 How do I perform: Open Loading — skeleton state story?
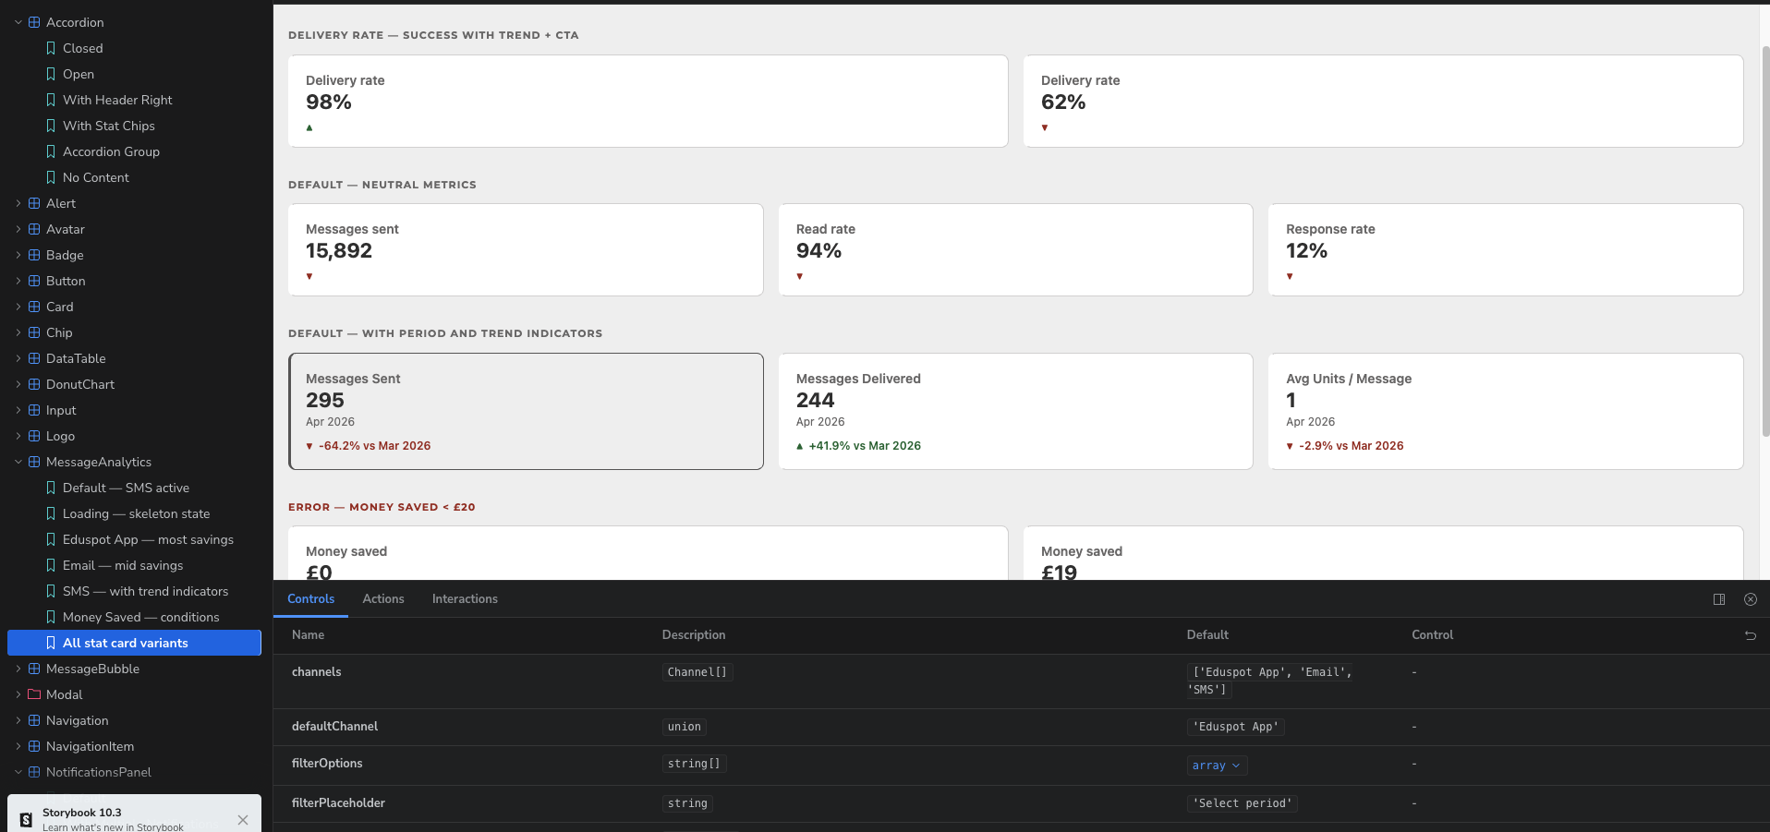pos(136,513)
